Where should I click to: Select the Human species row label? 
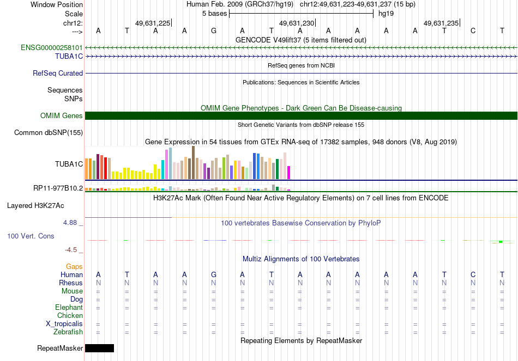[71, 274]
